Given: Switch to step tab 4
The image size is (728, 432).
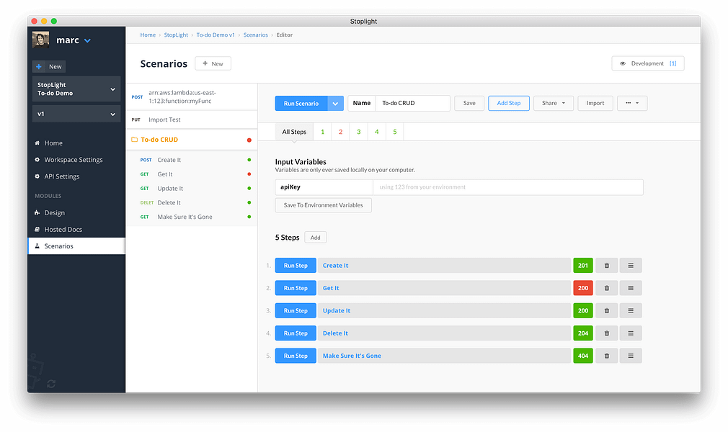Looking at the screenshot, I should (377, 132).
